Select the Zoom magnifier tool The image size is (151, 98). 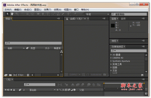click(x=17, y=14)
